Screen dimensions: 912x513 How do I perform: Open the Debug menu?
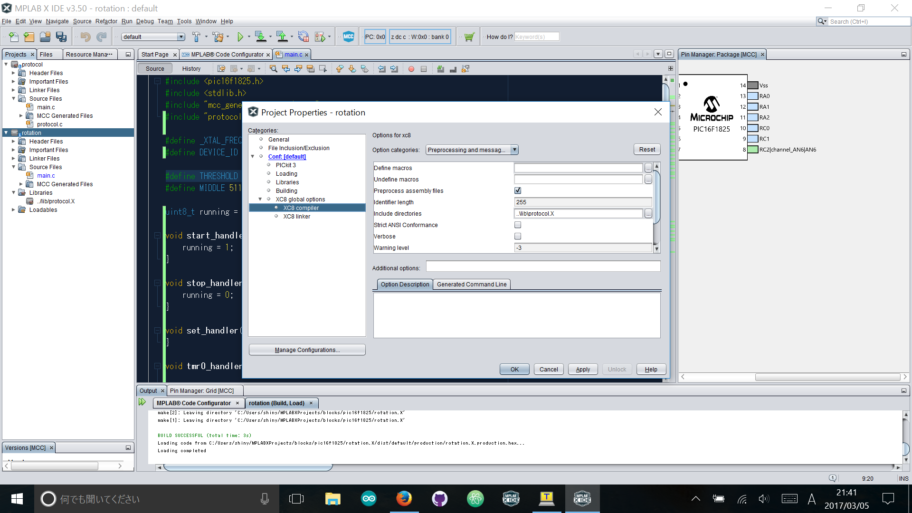click(x=145, y=21)
